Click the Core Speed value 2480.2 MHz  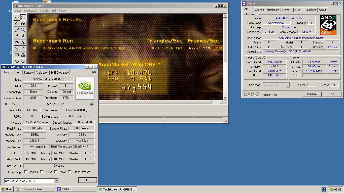[274, 62]
